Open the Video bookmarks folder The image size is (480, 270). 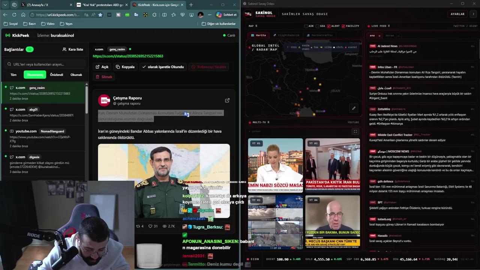pos(48,24)
